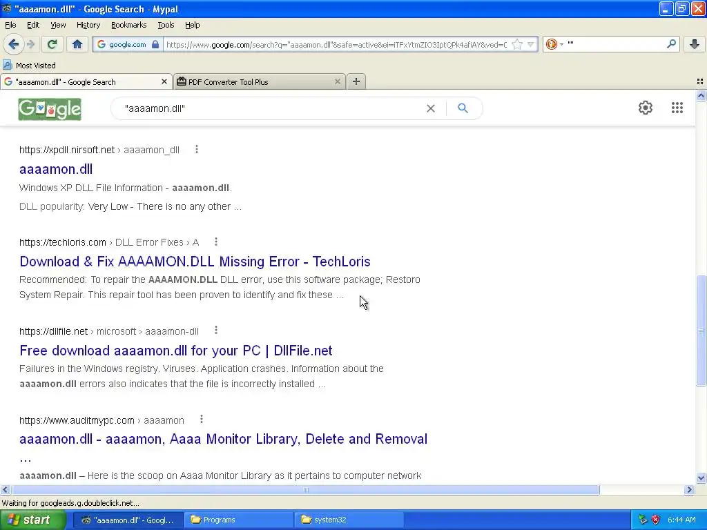Open the URL history dropdown arrow
The width and height of the screenshot is (707, 530).
[x=531, y=44]
